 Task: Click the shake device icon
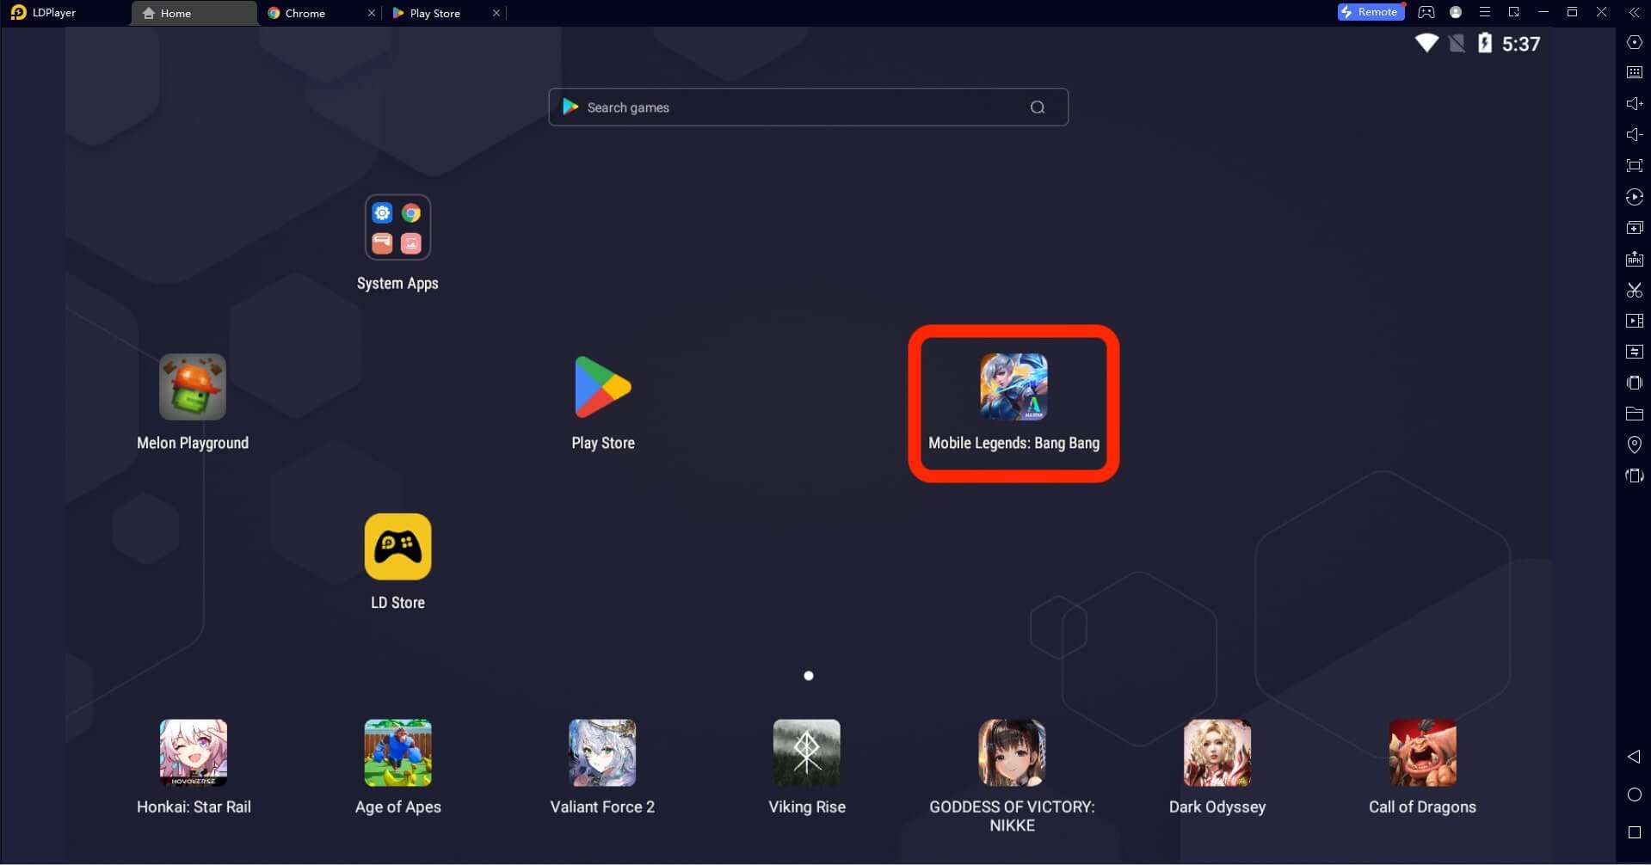click(1634, 383)
